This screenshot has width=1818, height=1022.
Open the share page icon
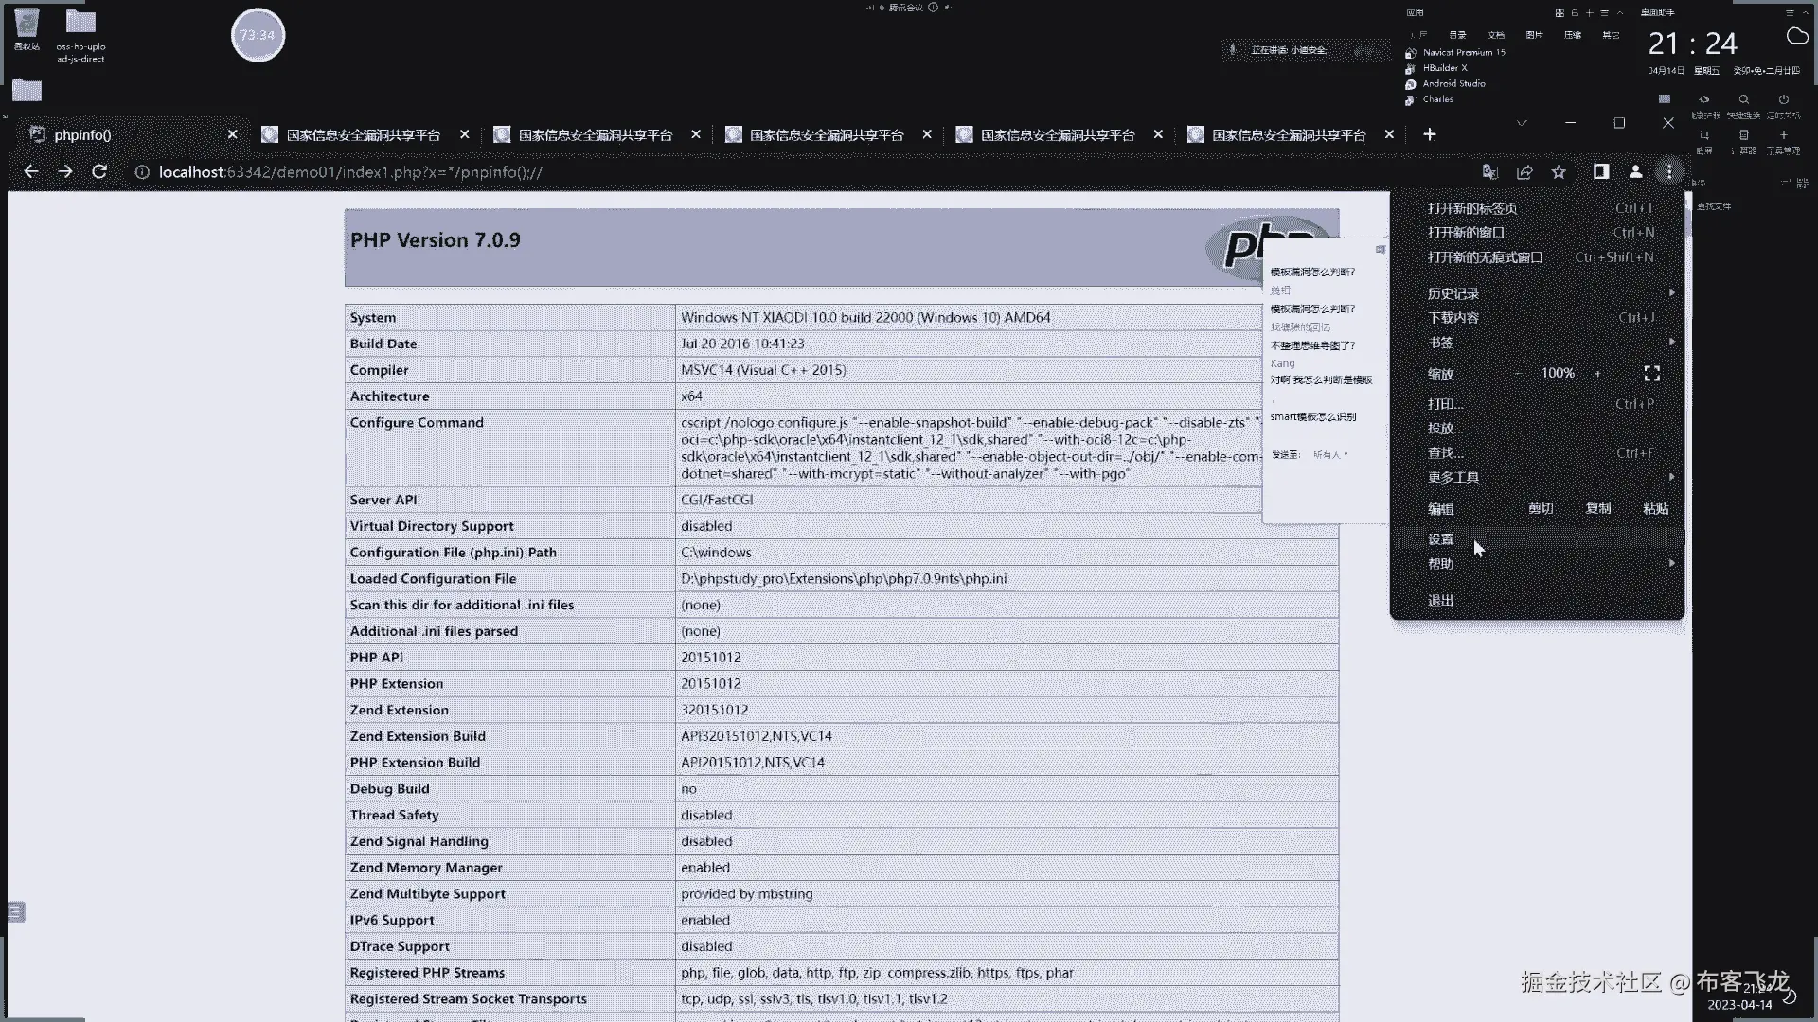pos(1524,171)
